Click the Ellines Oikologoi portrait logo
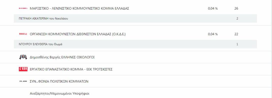Viewport: 272px width, 98px height. (x=23, y=57)
